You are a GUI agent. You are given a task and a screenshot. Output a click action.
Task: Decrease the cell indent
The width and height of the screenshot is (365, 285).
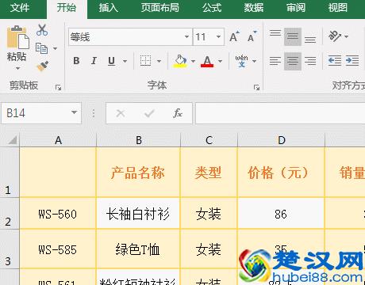335,61
